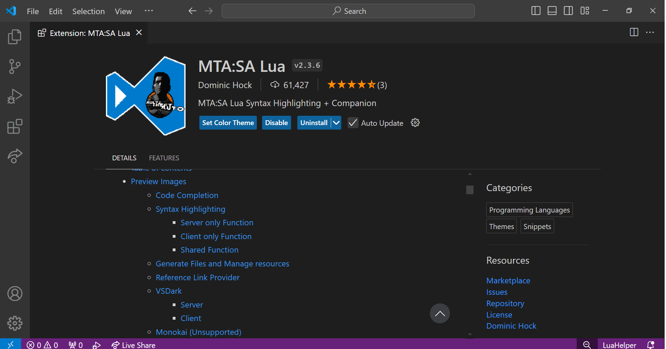The height and width of the screenshot is (349, 666).
Task: Open the Explorer view in activity bar
Action: 15,37
